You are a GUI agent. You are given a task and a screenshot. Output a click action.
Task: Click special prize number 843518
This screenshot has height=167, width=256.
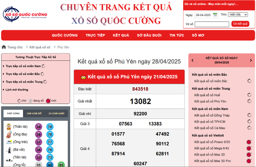(140, 89)
